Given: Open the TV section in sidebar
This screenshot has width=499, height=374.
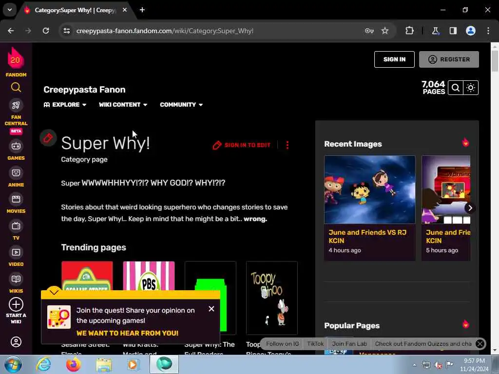Looking at the screenshot, I should pyautogui.click(x=16, y=230).
